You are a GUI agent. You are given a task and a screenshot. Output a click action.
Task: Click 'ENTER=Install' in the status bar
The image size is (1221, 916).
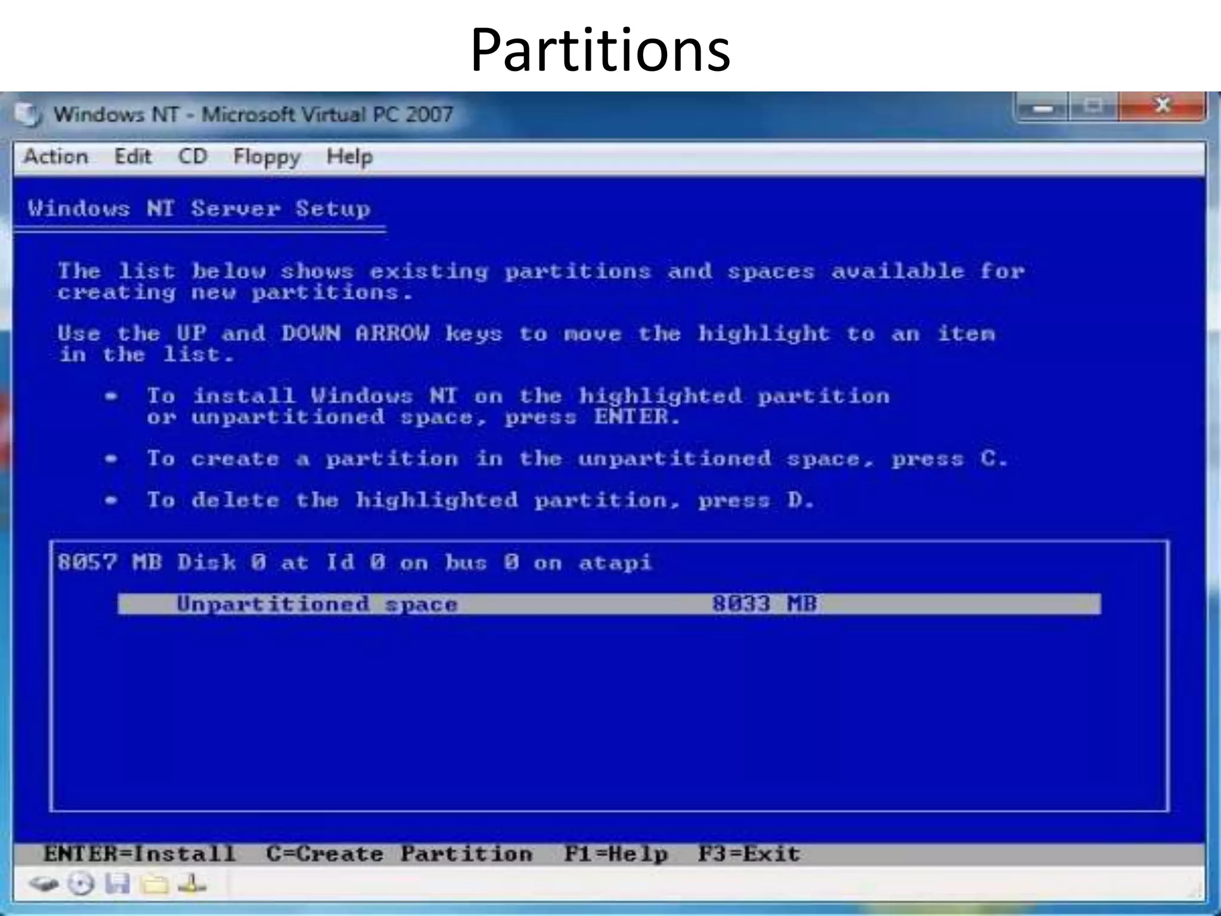click(140, 853)
